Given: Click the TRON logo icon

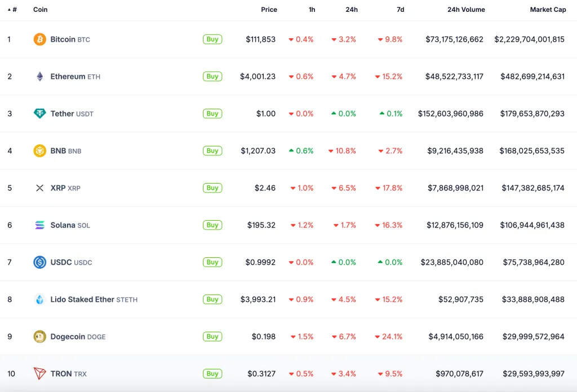Looking at the screenshot, I should (39, 374).
